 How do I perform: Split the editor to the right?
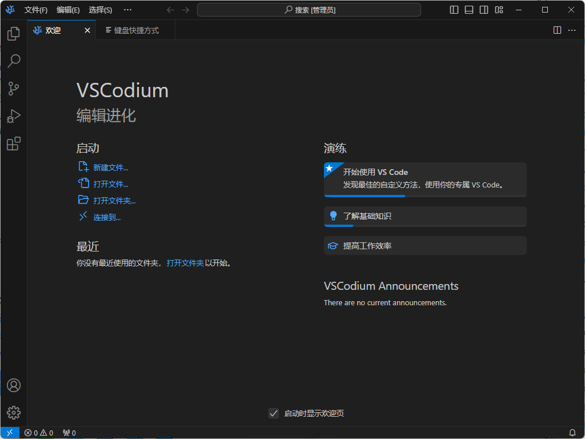557,30
